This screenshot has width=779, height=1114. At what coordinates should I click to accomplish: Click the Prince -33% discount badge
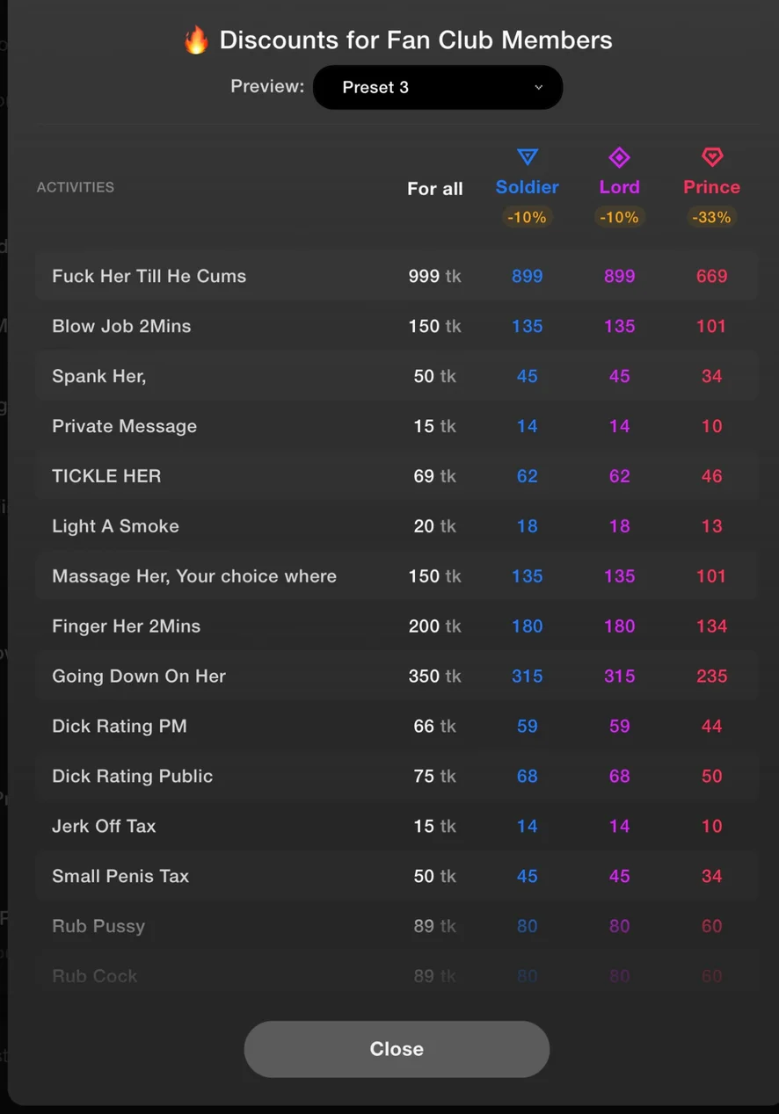click(x=712, y=217)
